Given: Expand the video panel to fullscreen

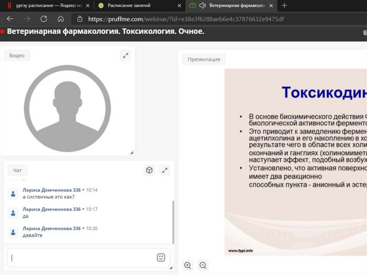Looking at the screenshot, I should coord(125,56).
